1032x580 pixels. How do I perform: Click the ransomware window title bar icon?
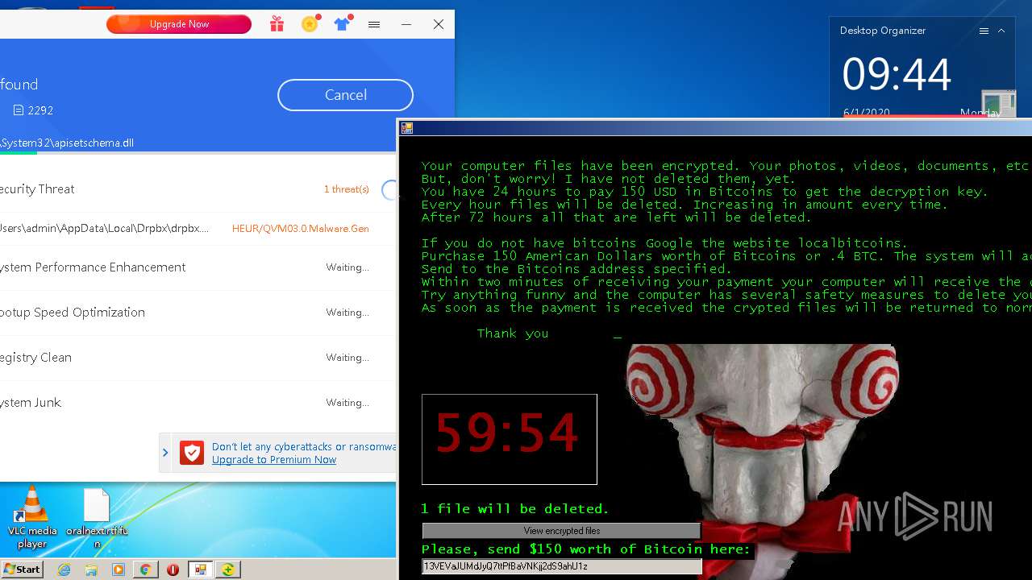coord(407,128)
